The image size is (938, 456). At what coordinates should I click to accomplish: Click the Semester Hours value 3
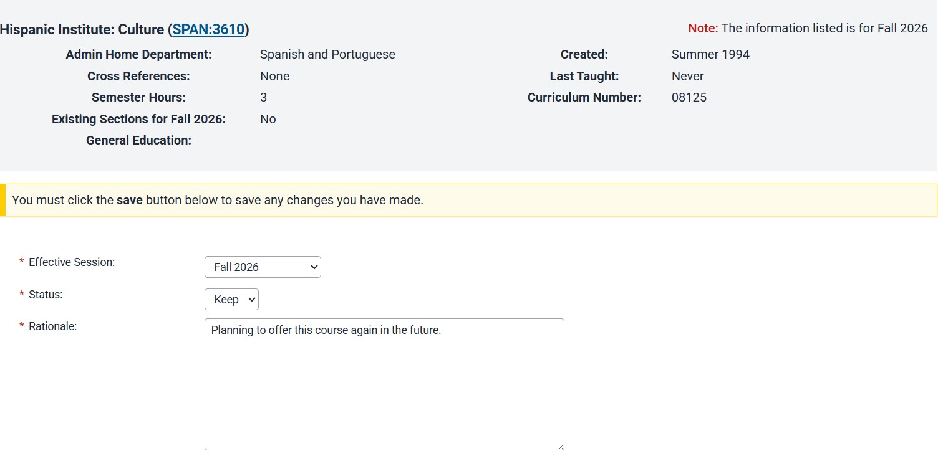click(263, 98)
